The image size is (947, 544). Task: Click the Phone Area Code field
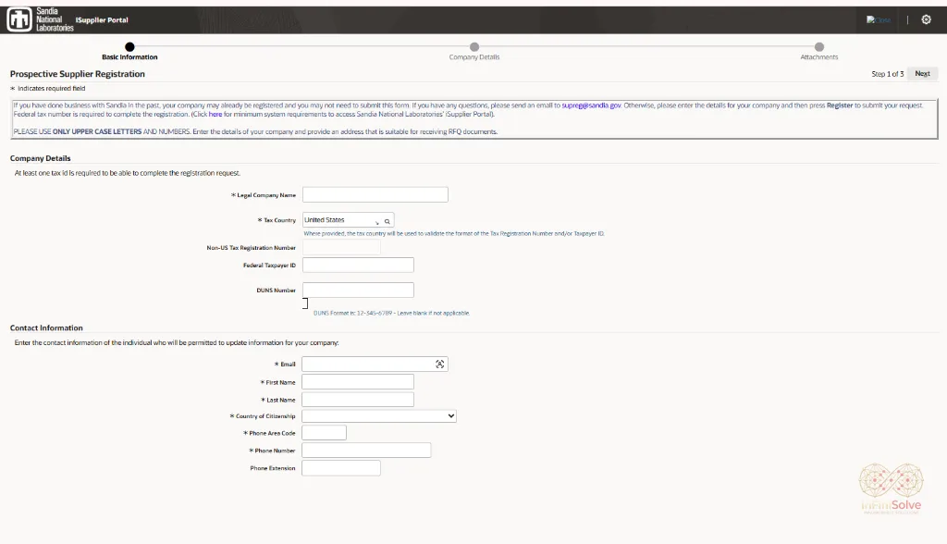click(x=324, y=433)
